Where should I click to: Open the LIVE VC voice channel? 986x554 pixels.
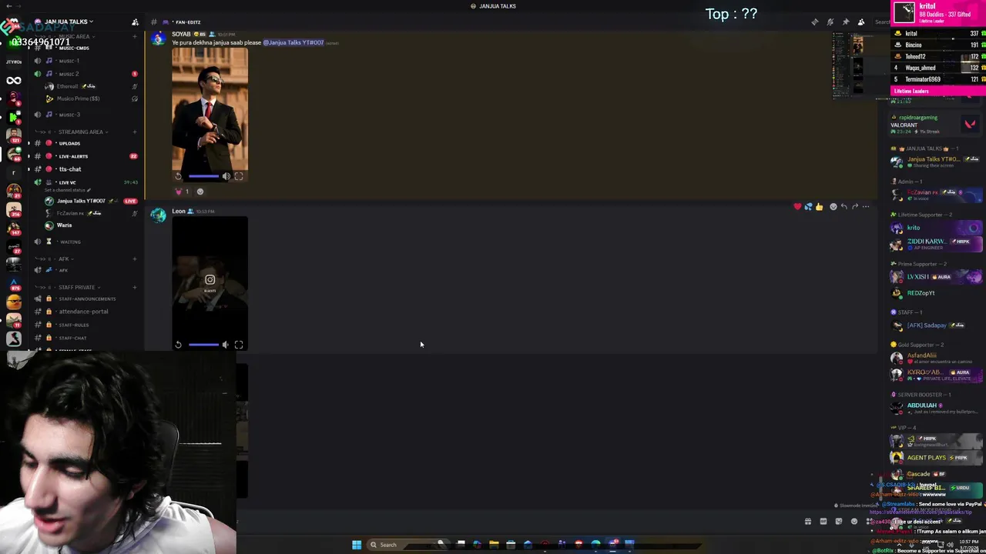point(85,182)
